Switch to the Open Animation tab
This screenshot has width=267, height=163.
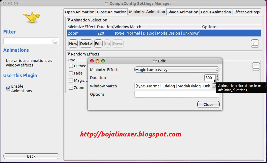pos(80,12)
